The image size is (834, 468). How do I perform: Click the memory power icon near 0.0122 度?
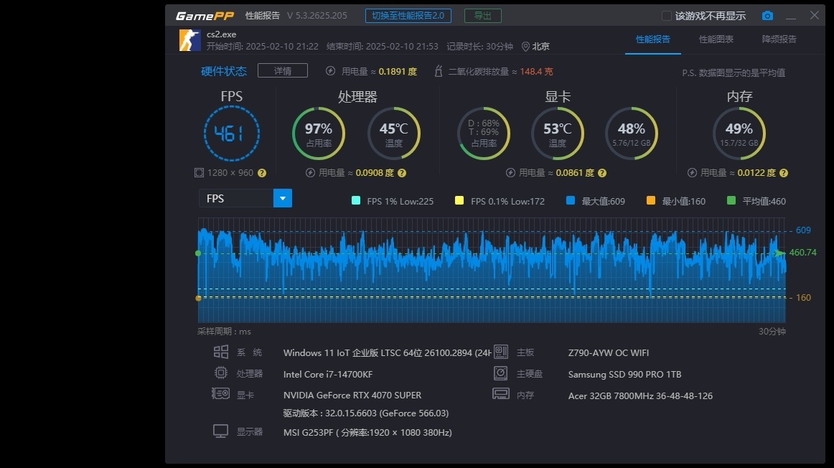692,173
